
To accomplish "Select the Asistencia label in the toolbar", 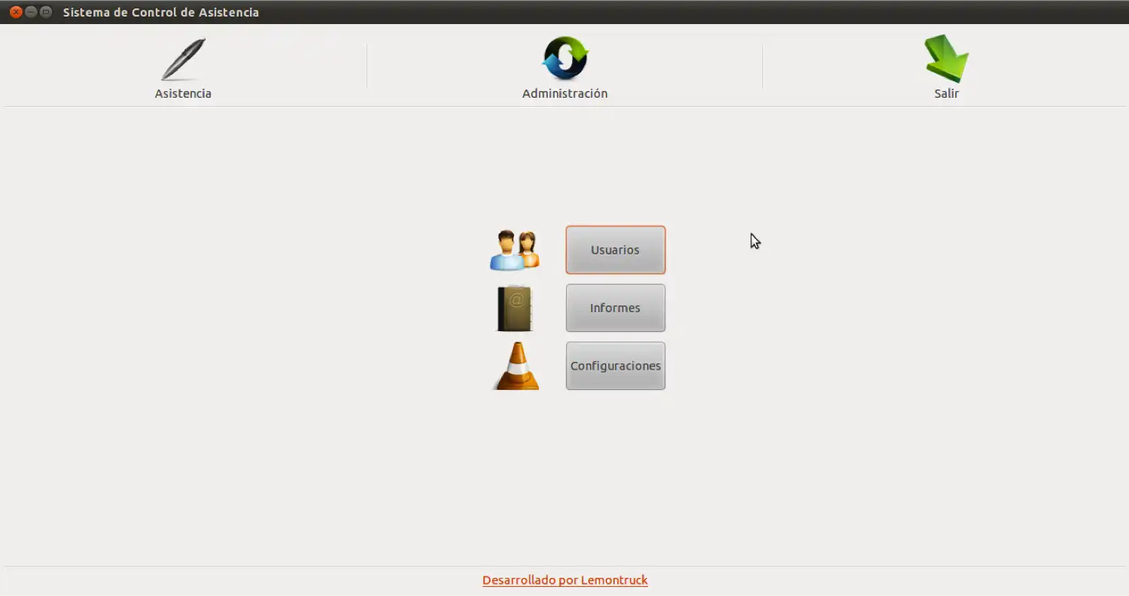I will 183,94.
